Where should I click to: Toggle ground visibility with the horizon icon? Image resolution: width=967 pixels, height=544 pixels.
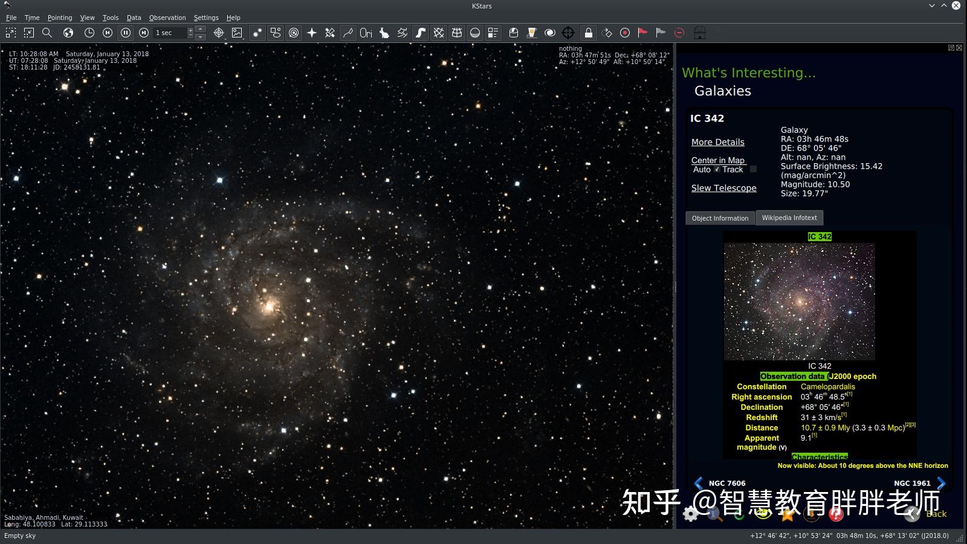pos(474,33)
